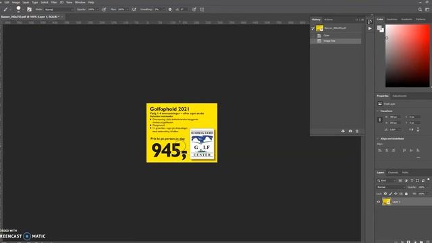Screen dimensions: 432x243
Task: Align horizontal centers icon in Properties
Action: point(387,150)
